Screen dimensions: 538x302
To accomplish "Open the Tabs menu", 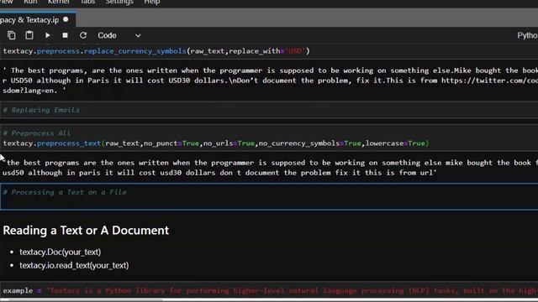I will [x=87, y=2].
